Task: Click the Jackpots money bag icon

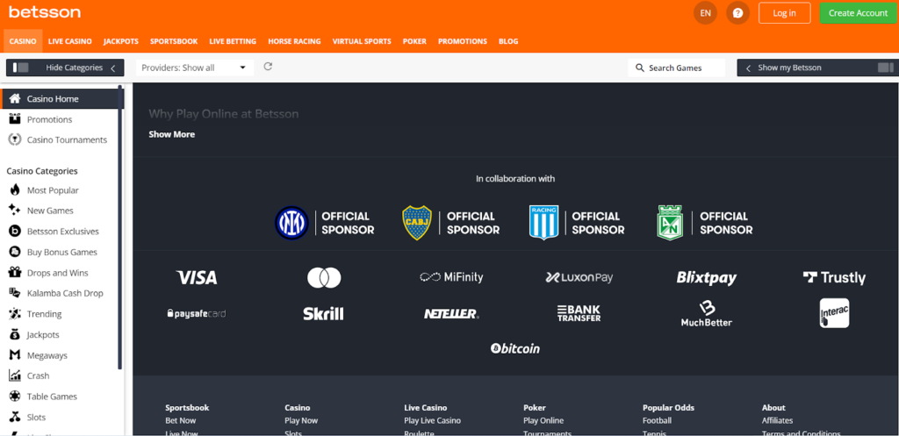Action: click(14, 334)
